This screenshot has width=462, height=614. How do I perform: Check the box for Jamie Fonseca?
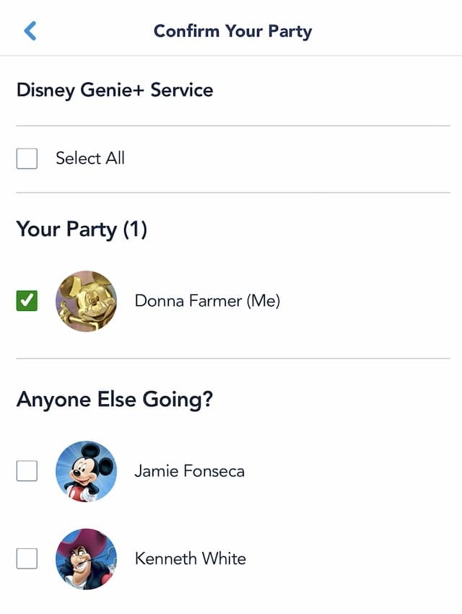coord(27,470)
